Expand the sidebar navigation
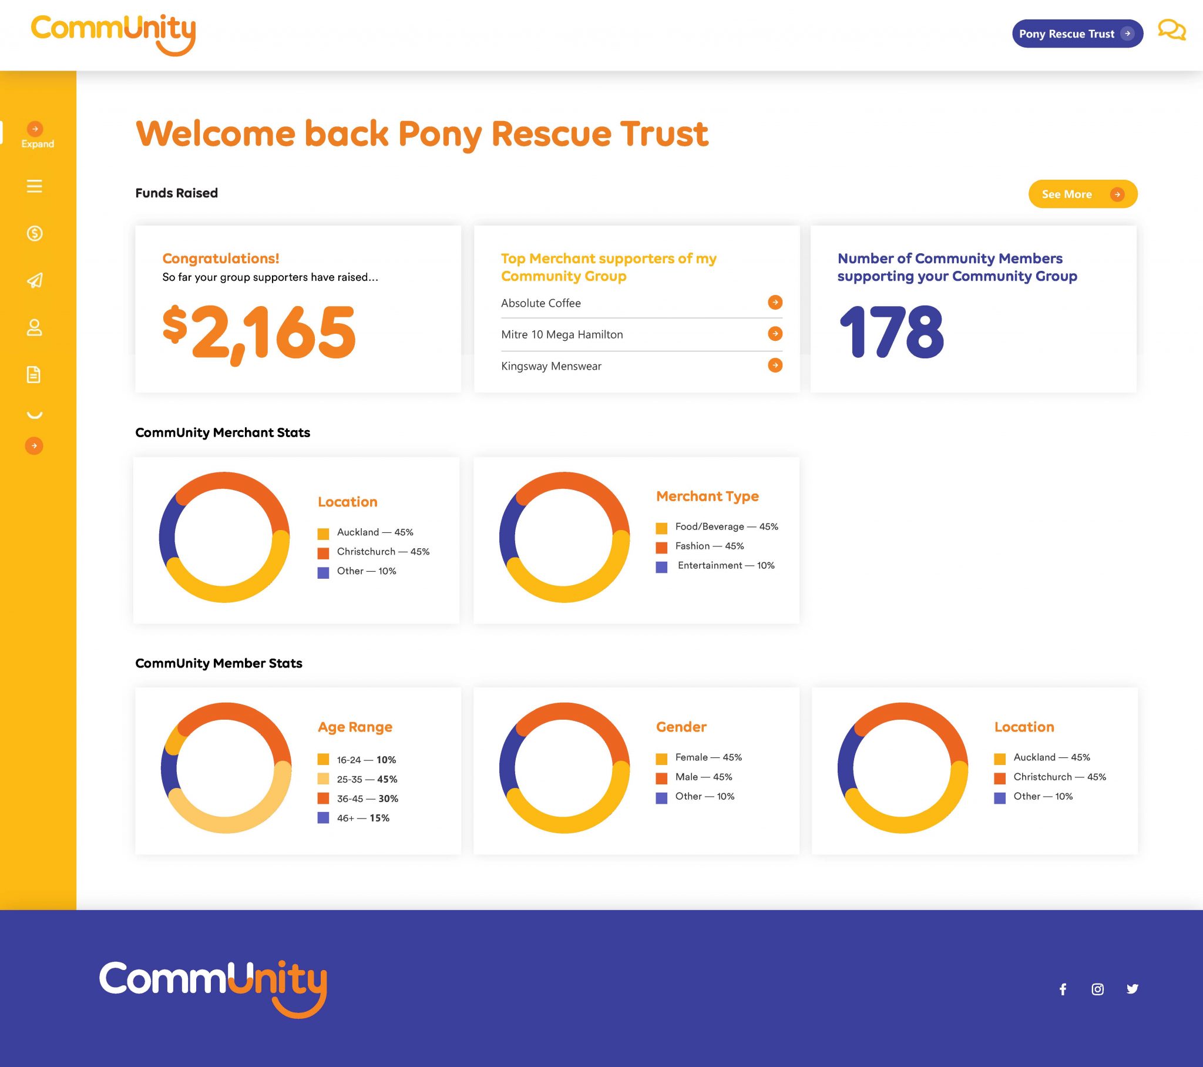This screenshot has height=1067, width=1203. pos(35,135)
